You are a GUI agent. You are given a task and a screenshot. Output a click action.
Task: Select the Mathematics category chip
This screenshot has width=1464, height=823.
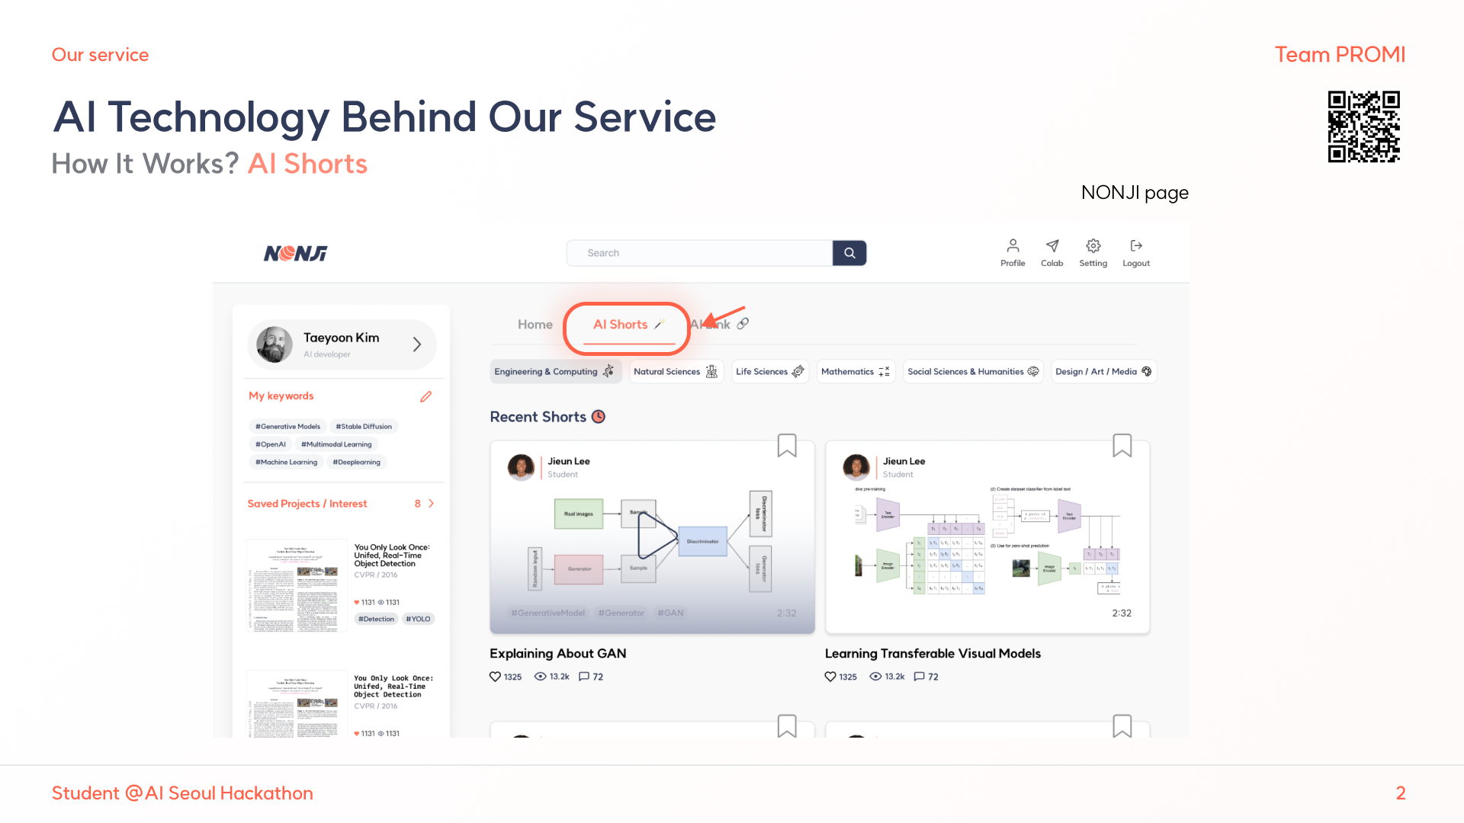[x=855, y=372]
